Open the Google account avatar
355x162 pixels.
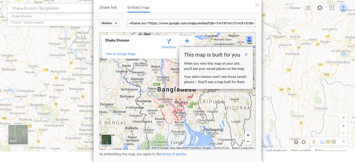coord(343,8)
